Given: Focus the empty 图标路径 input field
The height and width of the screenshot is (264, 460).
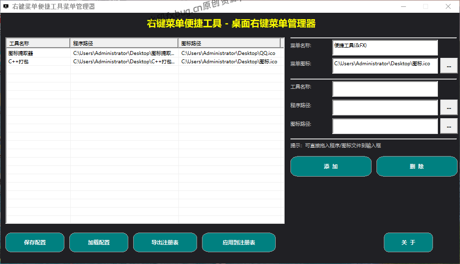Looking at the screenshot, I should click(385, 126).
